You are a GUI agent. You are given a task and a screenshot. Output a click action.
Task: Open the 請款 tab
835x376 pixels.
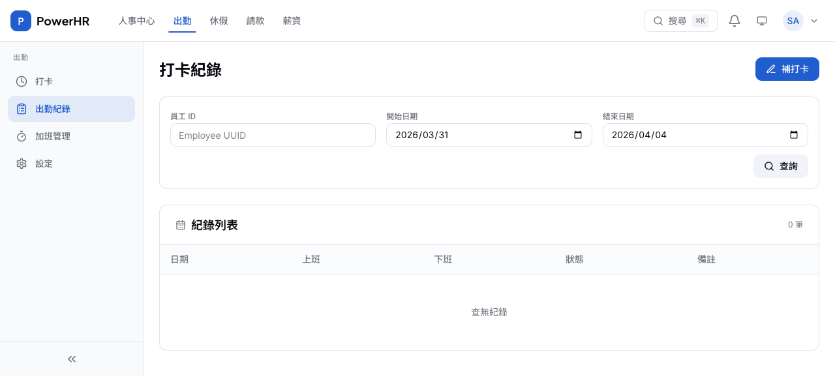tap(255, 21)
